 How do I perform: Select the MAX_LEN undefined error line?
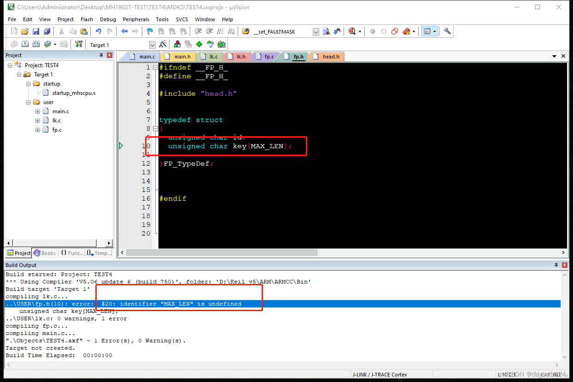tap(283, 304)
